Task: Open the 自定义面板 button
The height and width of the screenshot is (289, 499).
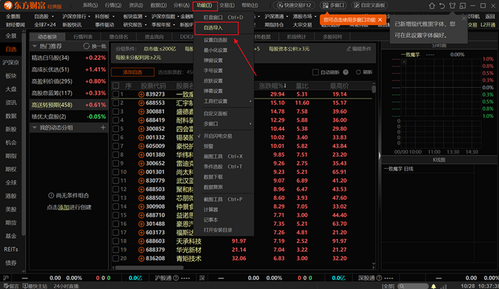Action: [x=369, y=5]
